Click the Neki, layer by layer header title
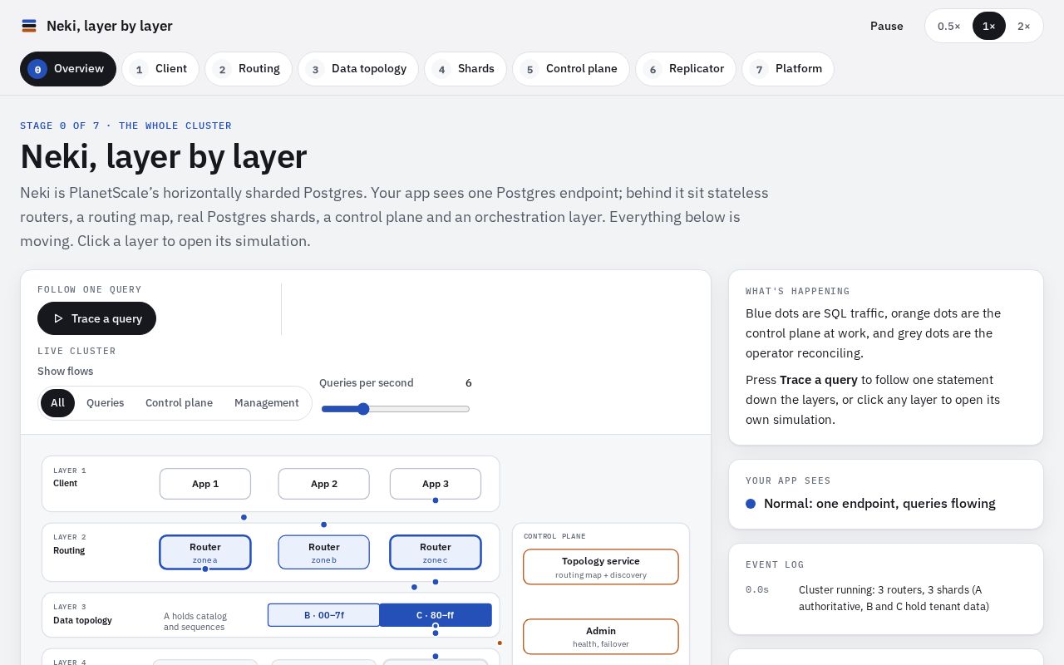Viewport: 1064px width, 665px height. click(x=110, y=26)
